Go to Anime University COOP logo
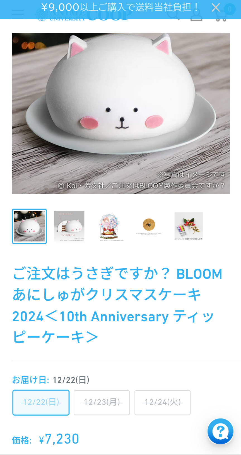Image resolution: width=241 pixels, height=455 pixels. [x=82, y=15]
